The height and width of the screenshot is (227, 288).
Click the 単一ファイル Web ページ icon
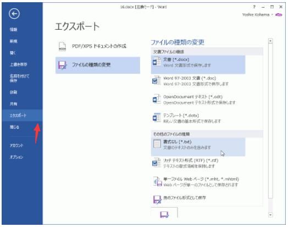coord(157,181)
